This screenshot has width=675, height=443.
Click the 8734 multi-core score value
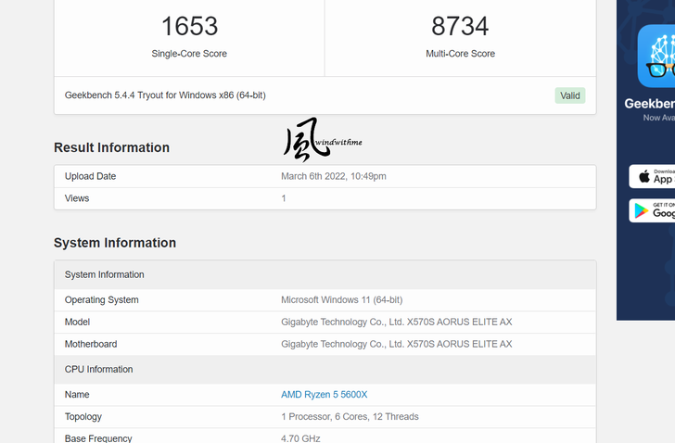460,26
